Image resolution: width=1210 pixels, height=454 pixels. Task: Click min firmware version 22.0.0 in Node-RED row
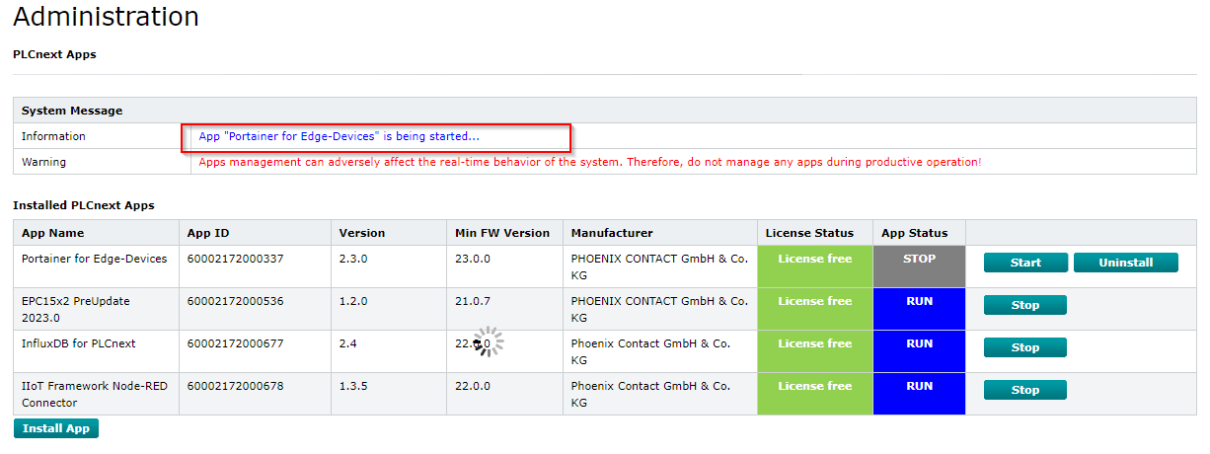click(x=473, y=386)
